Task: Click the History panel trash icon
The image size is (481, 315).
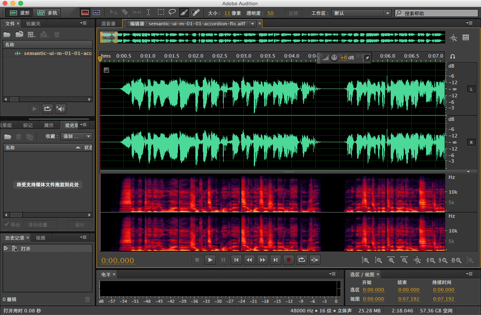Action: 87,299
